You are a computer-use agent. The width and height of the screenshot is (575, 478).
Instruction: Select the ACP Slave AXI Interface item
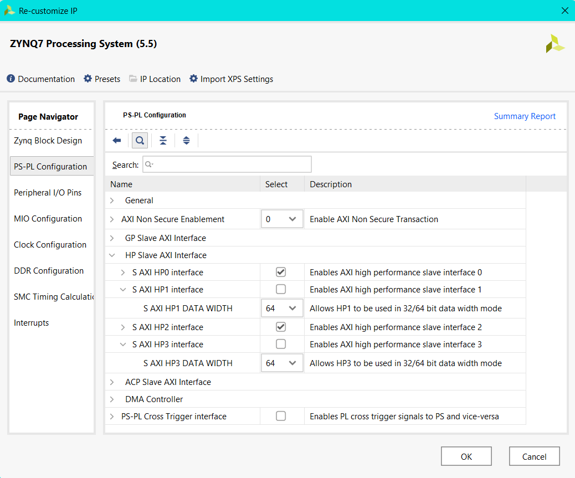coord(168,382)
